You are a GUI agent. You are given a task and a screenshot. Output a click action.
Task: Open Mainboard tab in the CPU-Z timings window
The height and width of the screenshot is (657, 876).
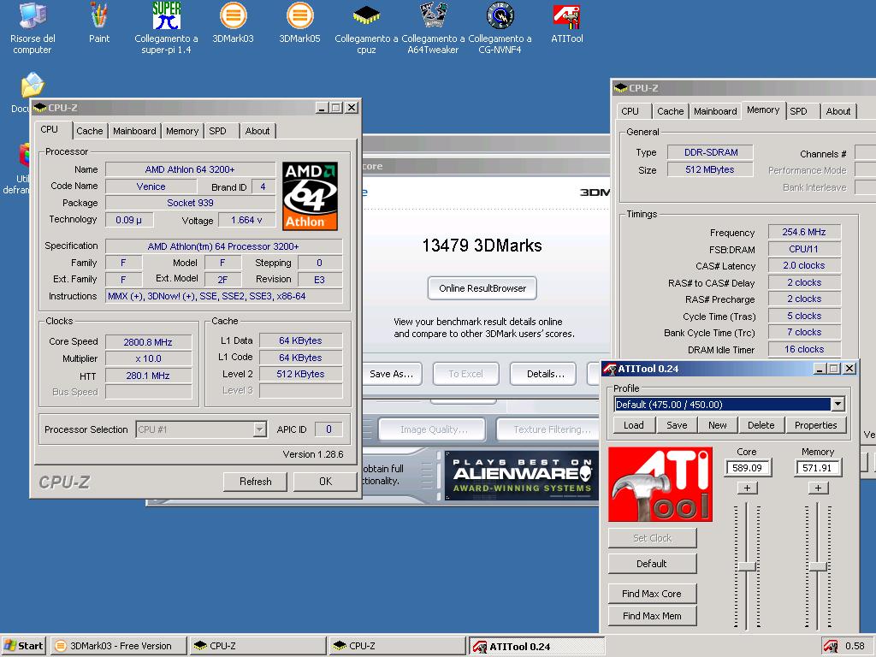click(x=715, y=111)
